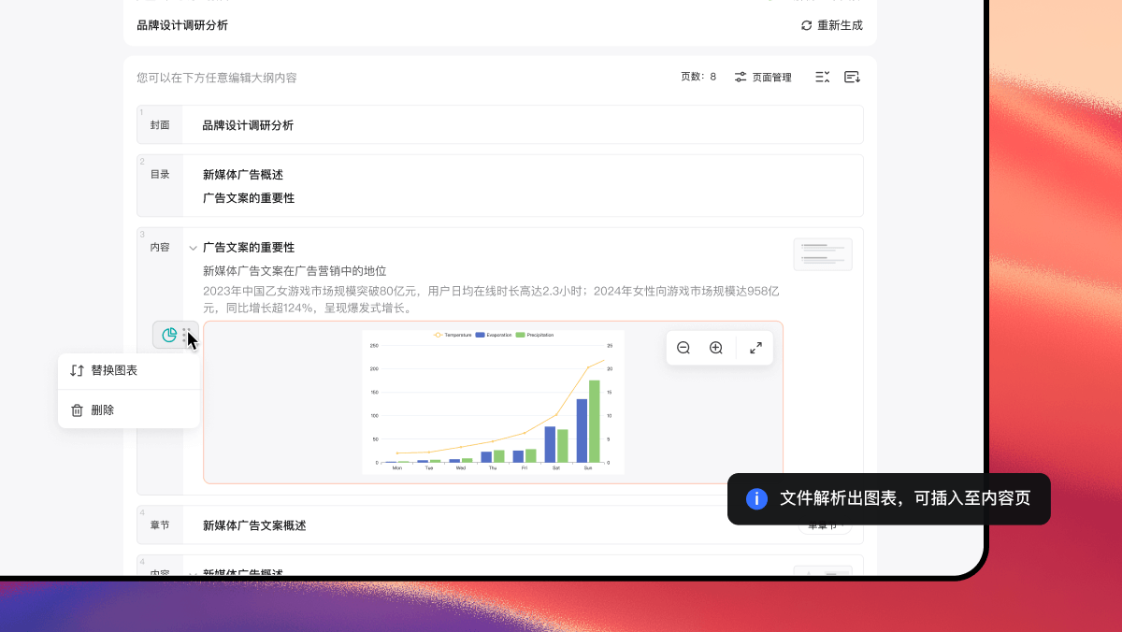Zoom out on the chart preview
1122x632 pixels.
pos(683,347)
